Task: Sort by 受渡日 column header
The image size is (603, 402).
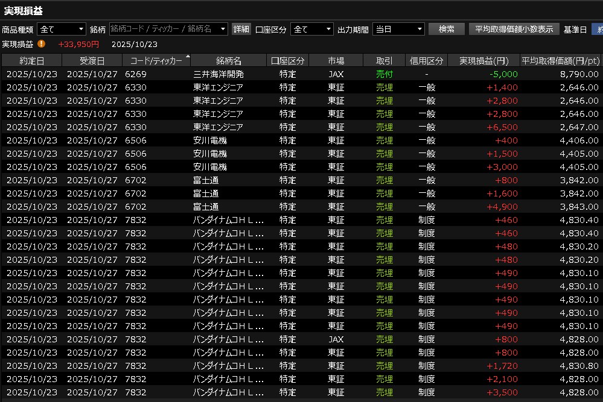Action: pyautogui.click(x=92, y=61)
